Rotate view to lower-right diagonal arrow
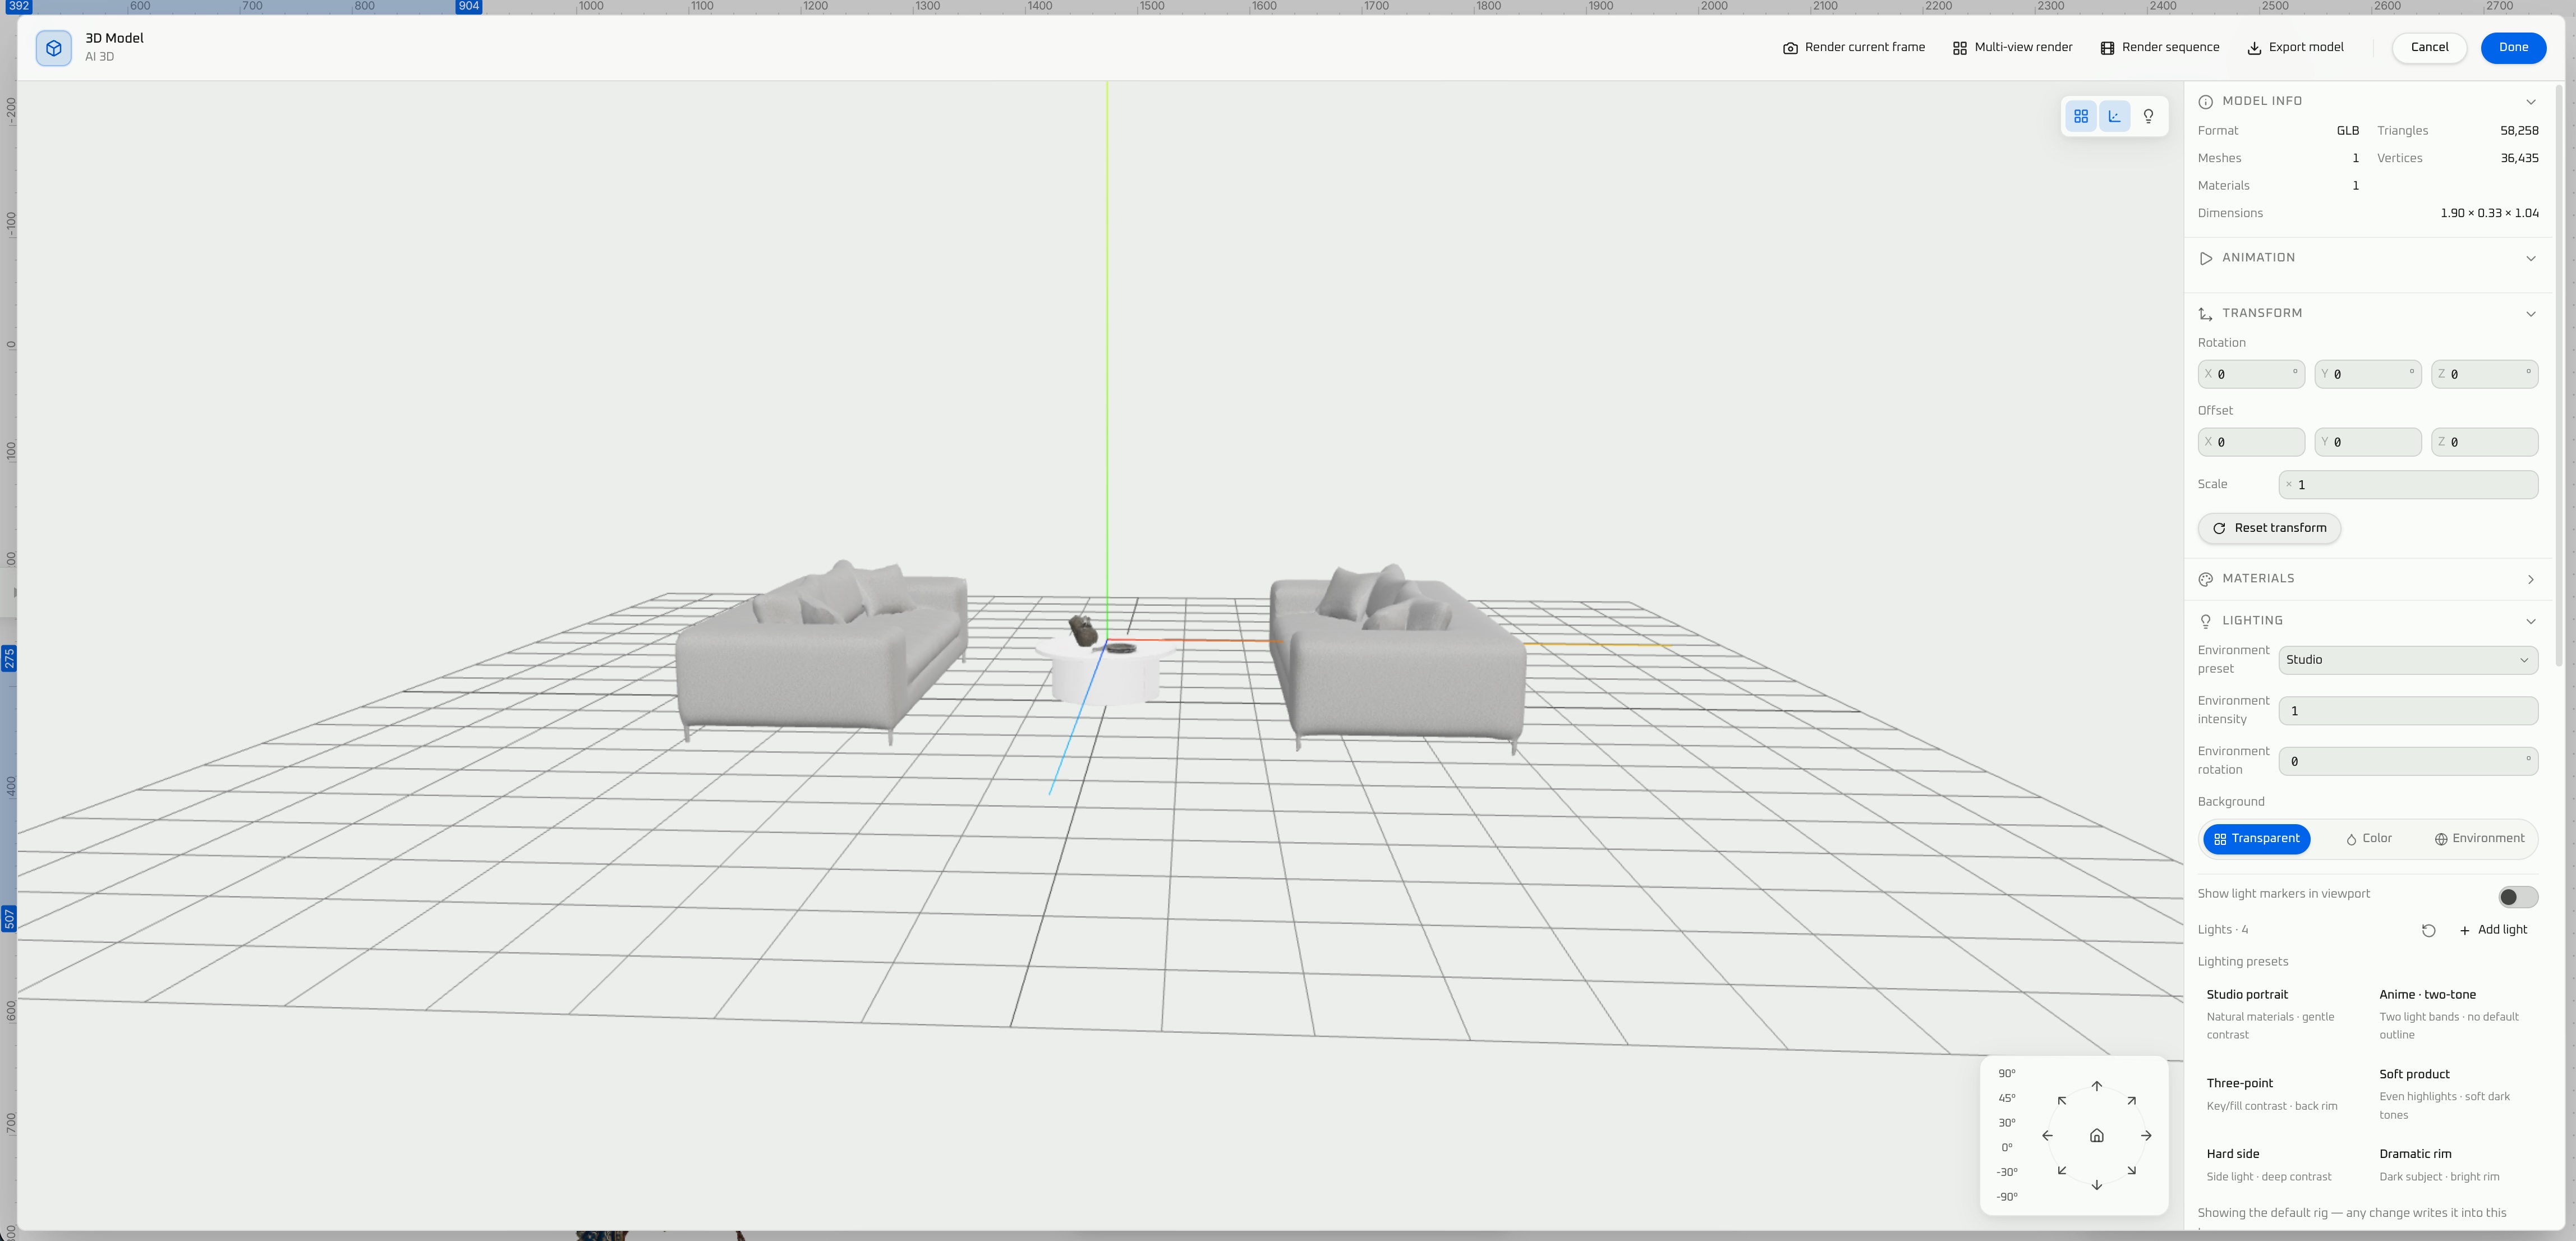The image size is (2576, 1241). [x=2132, y=1170]
